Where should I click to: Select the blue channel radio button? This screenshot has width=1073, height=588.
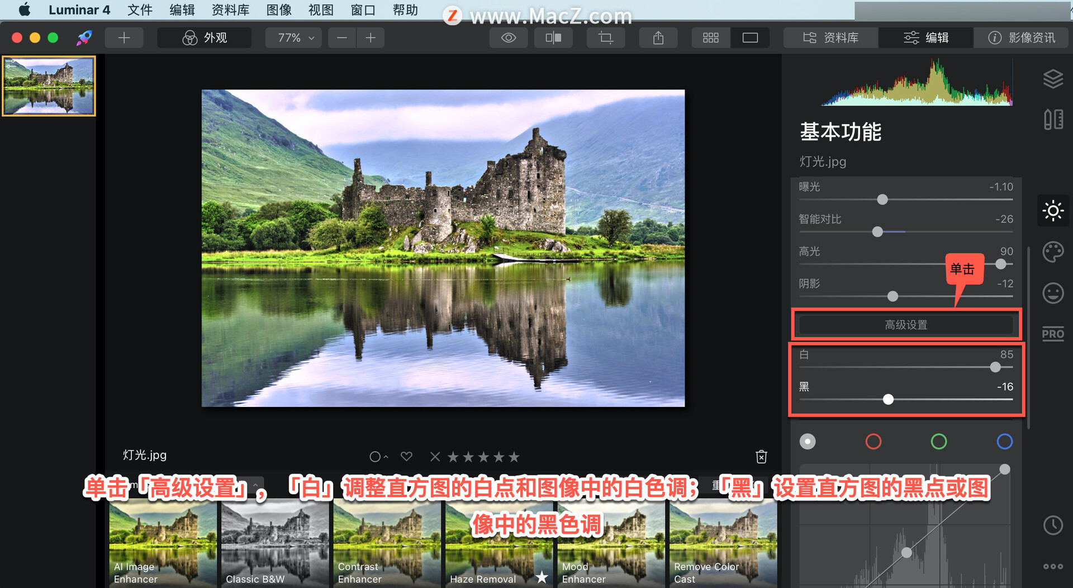[x=1005, y=441]
